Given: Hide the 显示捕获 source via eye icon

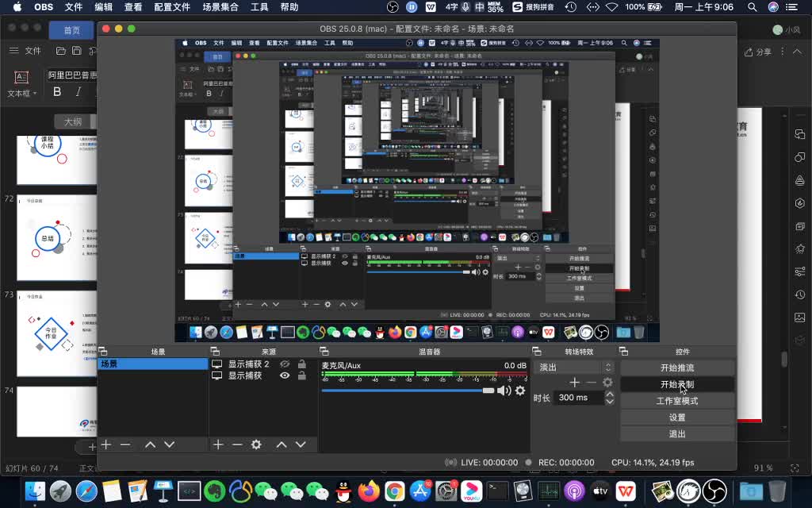Looking at the screenshot, I should pos(285,375).
